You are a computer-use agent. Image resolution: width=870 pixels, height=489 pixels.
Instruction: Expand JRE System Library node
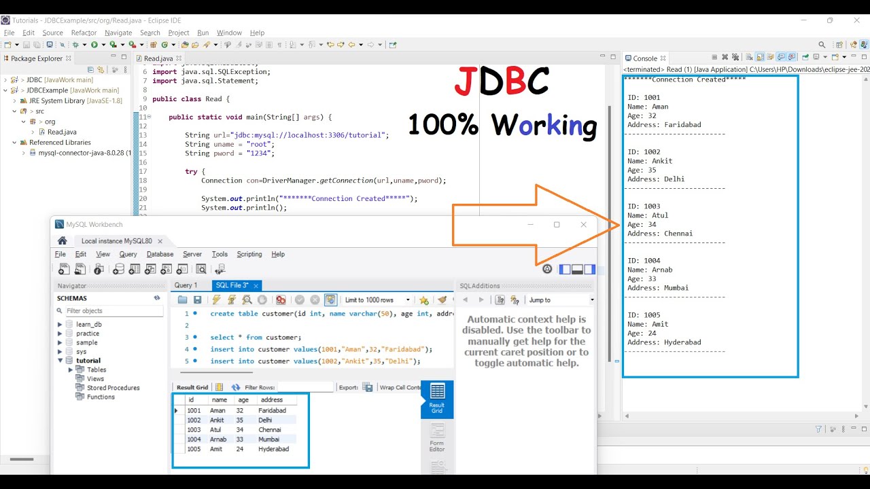coord(14,101)
